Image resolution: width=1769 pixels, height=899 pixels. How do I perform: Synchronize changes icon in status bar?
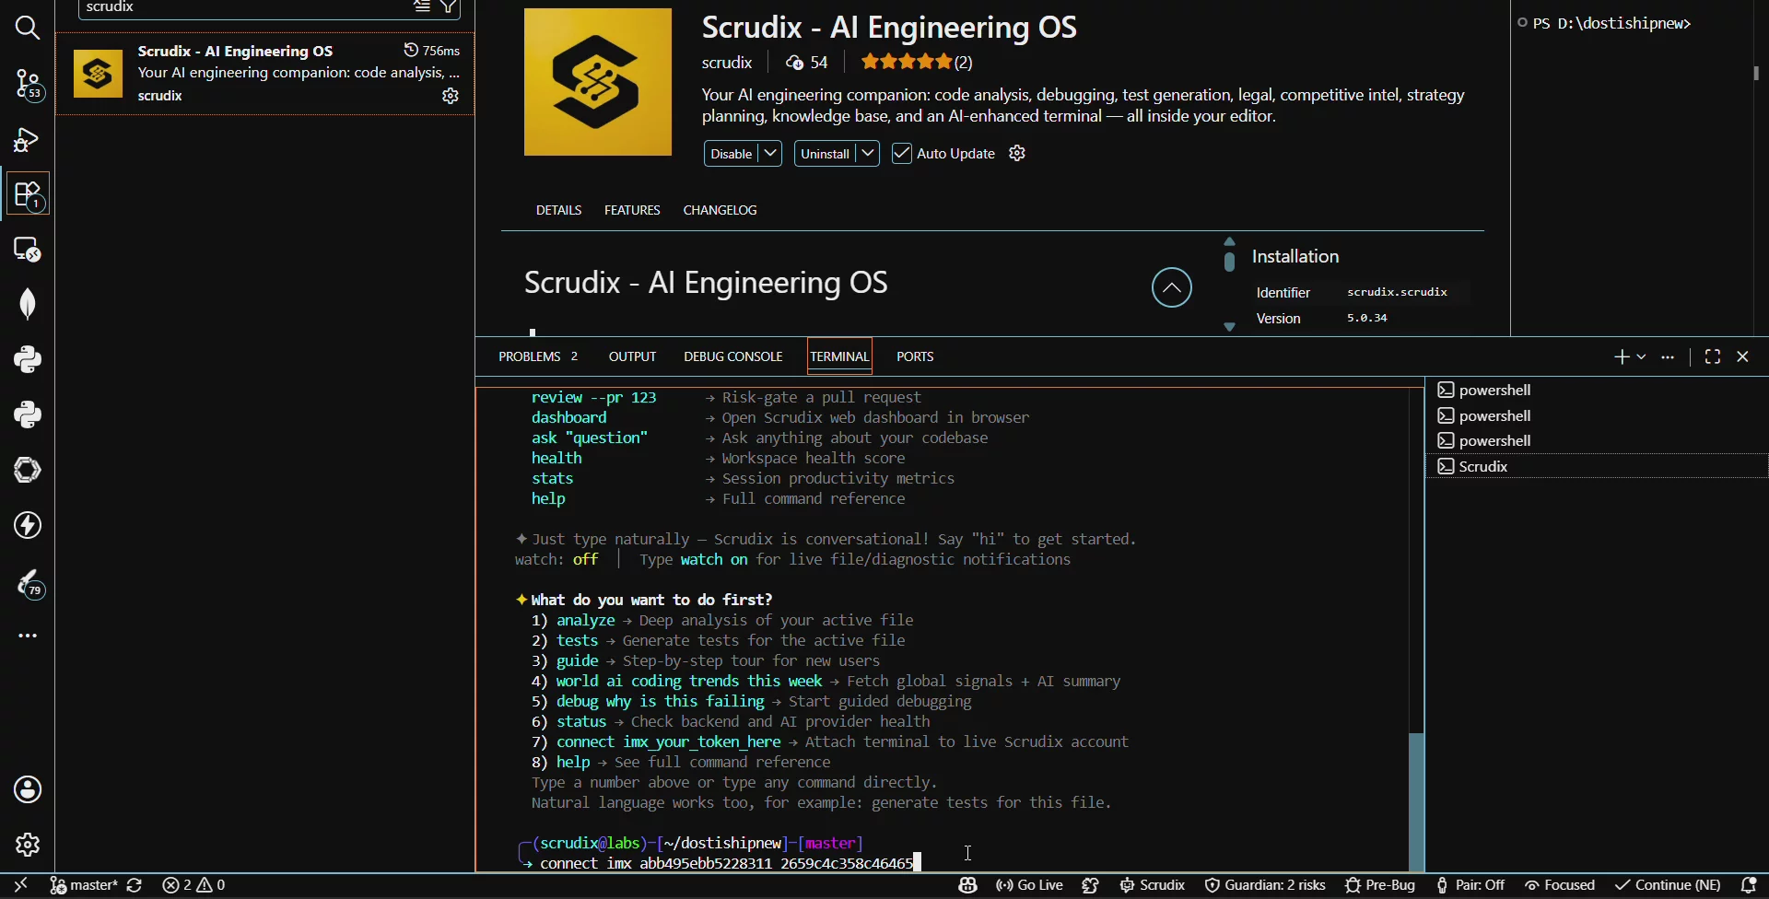(x=135, y=885)
